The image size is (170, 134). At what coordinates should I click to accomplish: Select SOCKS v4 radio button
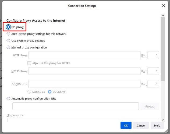(x=29, y=92)
